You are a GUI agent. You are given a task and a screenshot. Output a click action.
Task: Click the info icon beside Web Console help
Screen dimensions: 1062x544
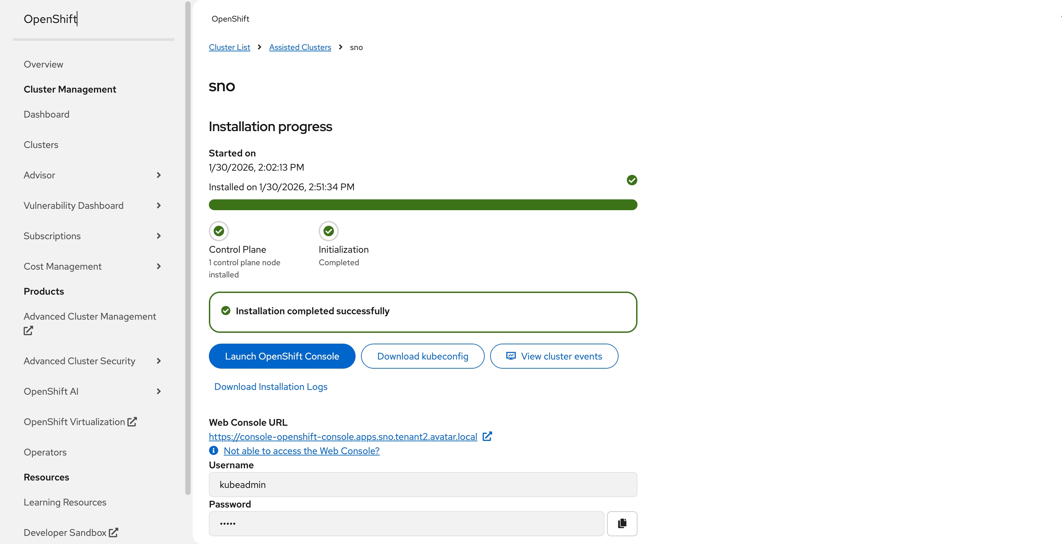(213, 450)
